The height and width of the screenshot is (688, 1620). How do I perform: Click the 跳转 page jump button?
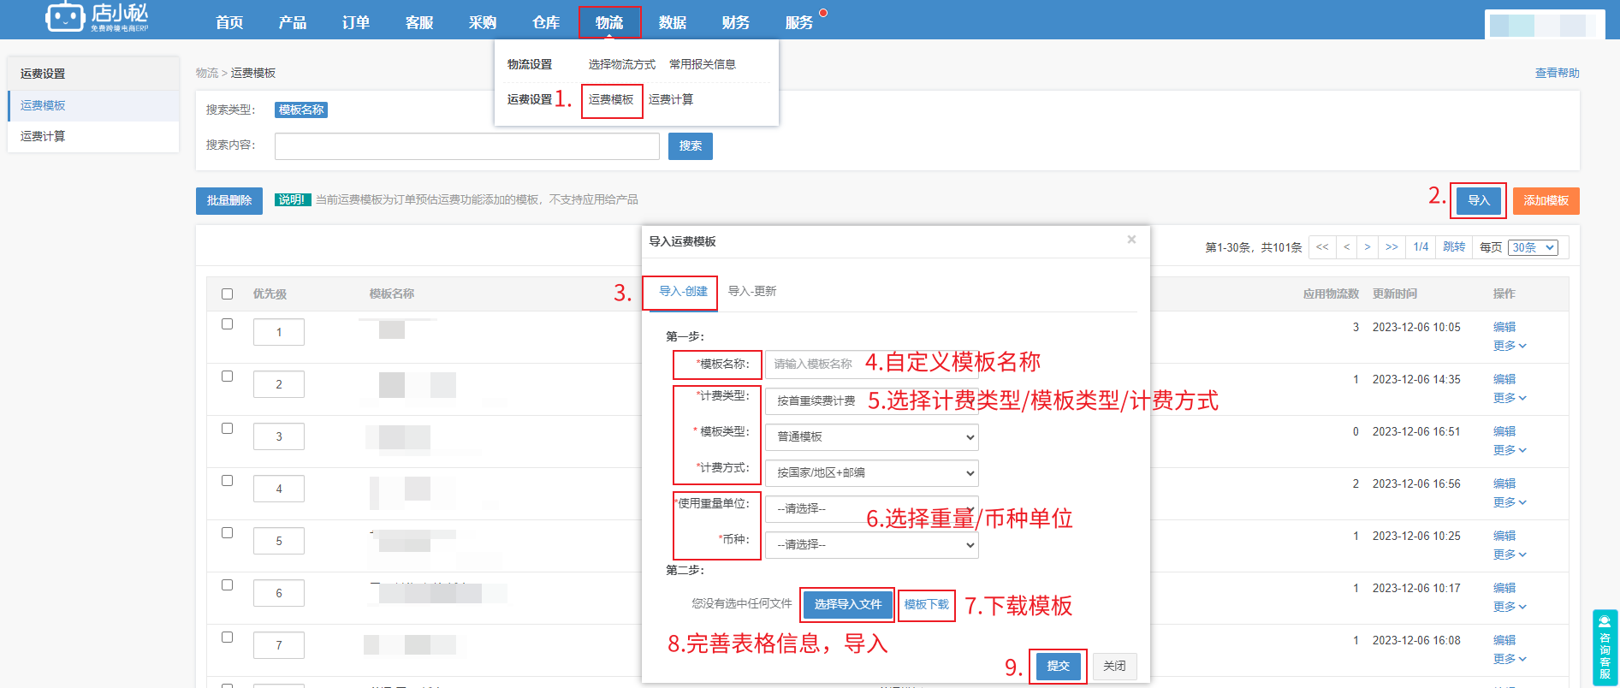point(1454,247)
